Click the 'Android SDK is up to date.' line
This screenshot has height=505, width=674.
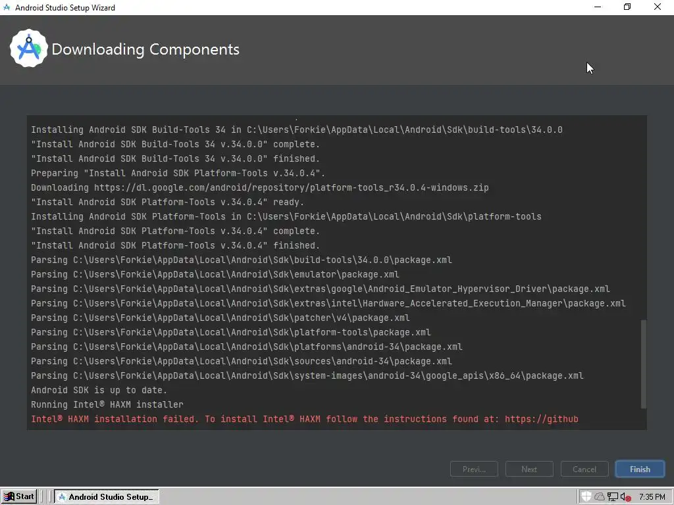[x=99, y=390]
